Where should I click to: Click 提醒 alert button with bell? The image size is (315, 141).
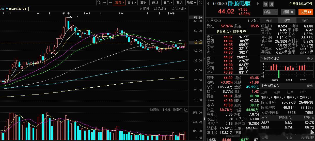click(288, 12)
